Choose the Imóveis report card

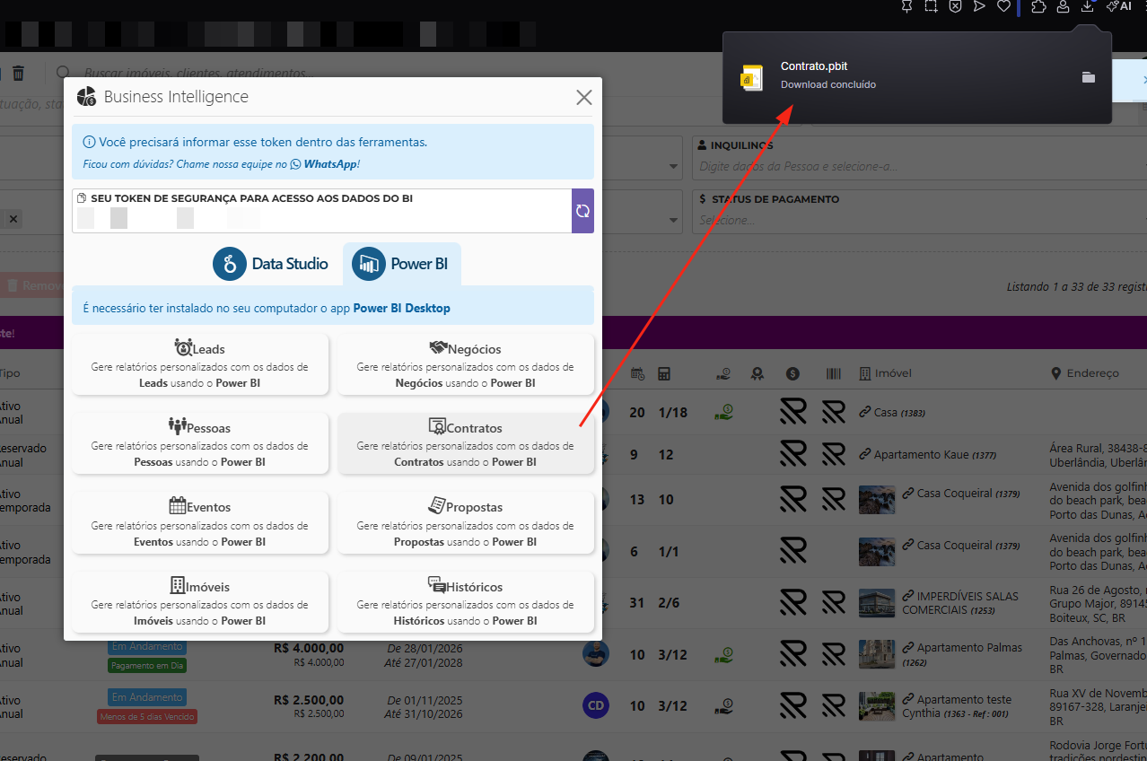(x=200, y=602)
